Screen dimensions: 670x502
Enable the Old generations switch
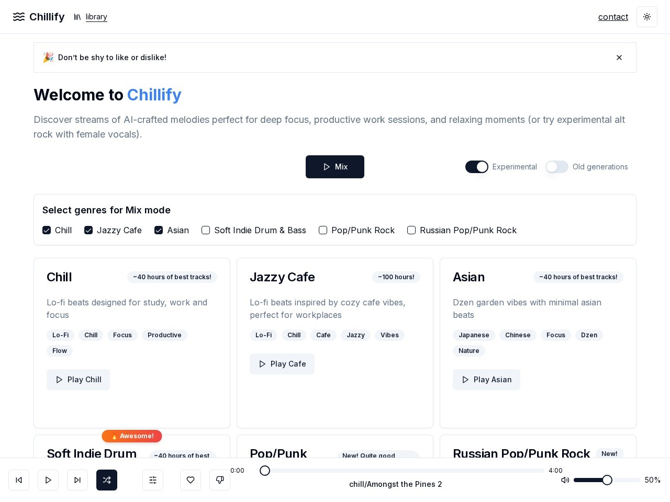click(557, 167)
